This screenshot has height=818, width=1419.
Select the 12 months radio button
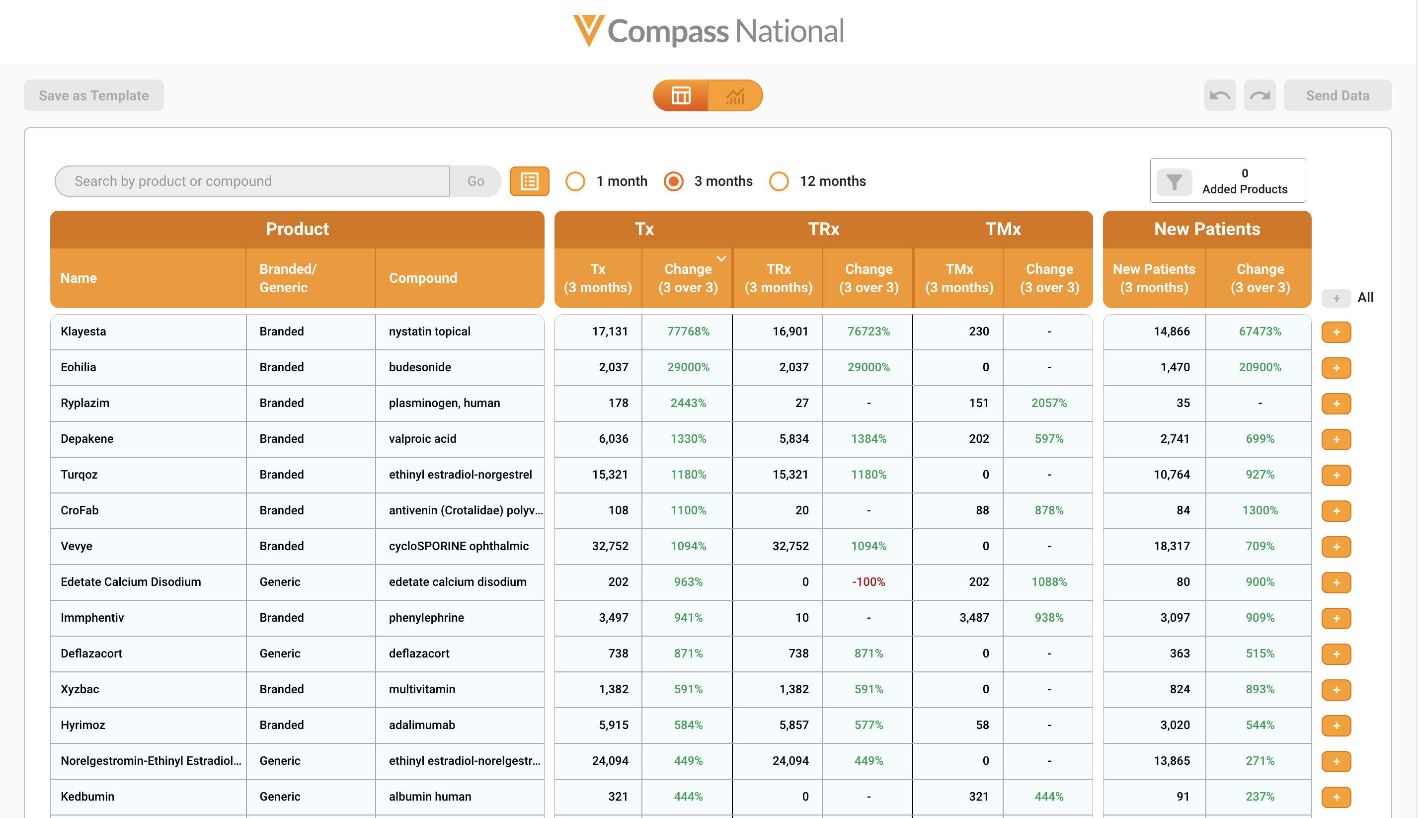779,181
